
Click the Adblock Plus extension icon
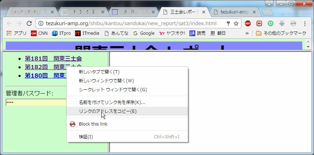[x=248, y=24]
